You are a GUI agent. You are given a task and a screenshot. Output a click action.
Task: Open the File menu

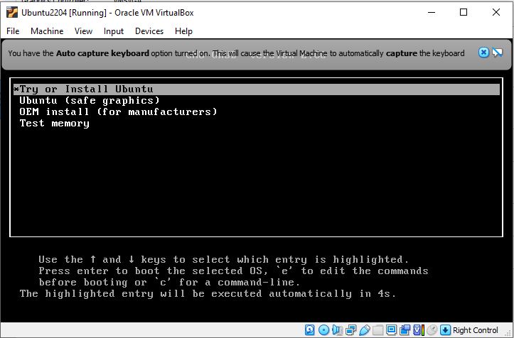[13, 31]
